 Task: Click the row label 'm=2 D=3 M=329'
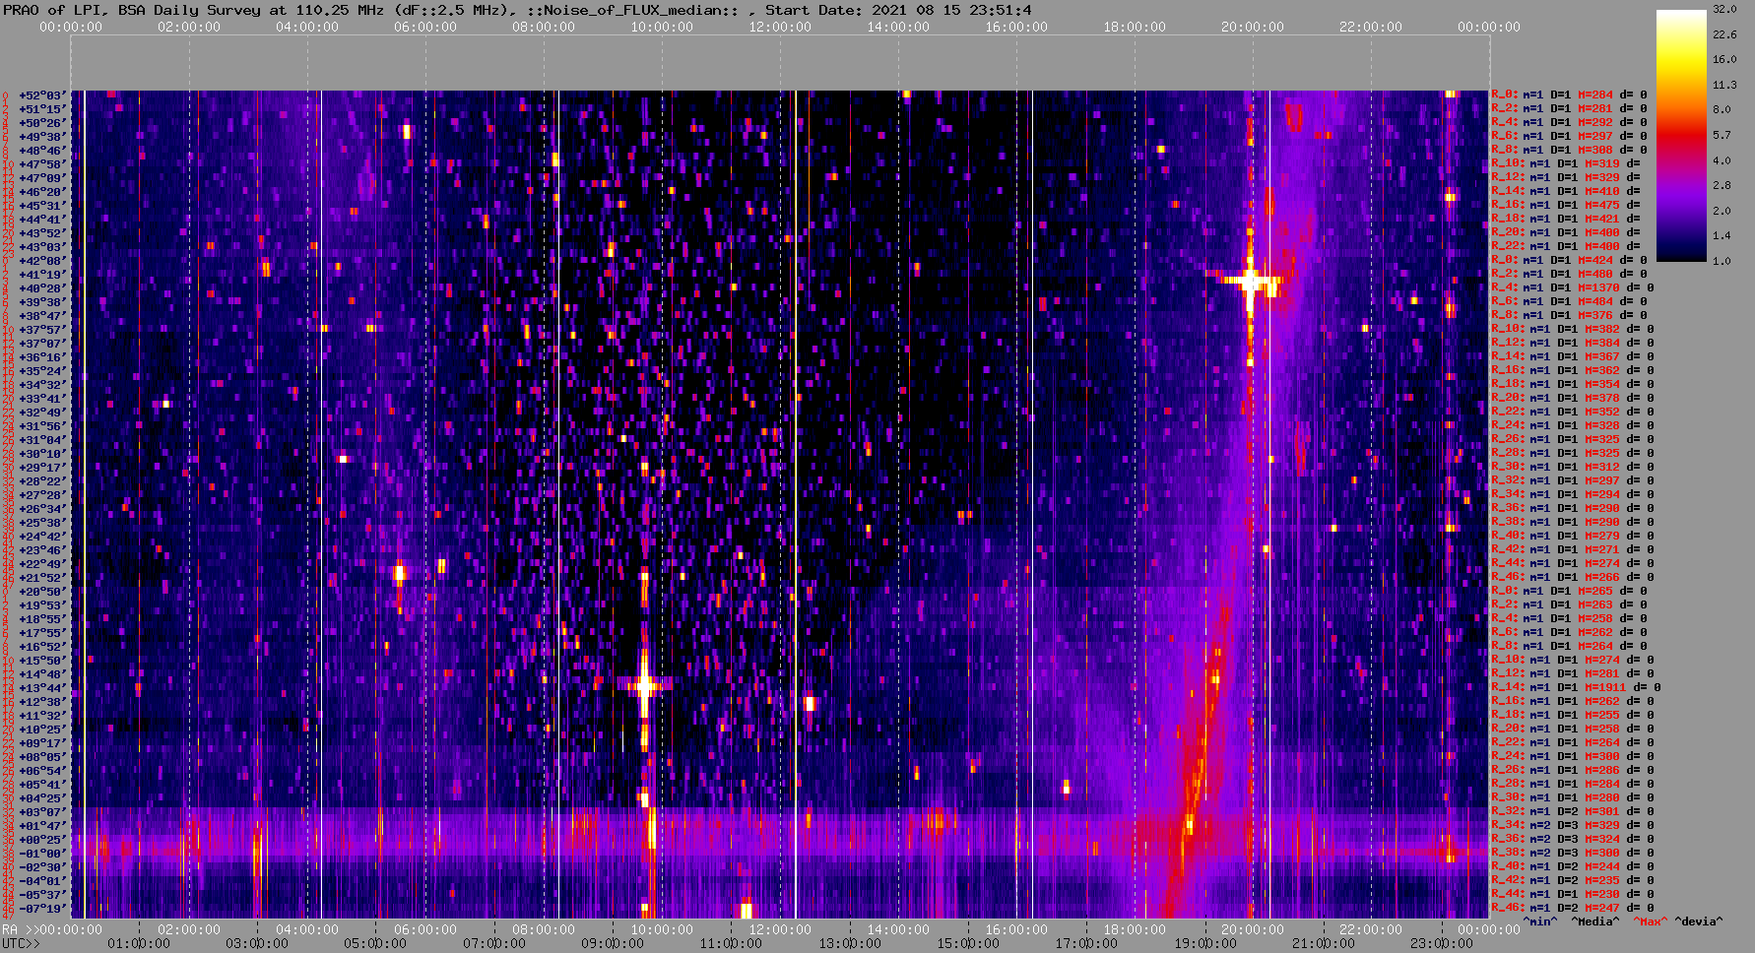coord(1572,826)
